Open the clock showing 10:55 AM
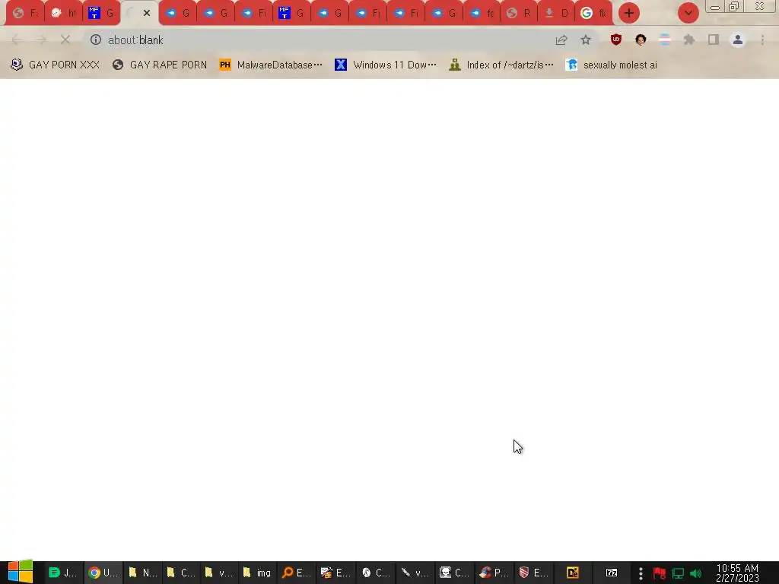 click(737, 573)
